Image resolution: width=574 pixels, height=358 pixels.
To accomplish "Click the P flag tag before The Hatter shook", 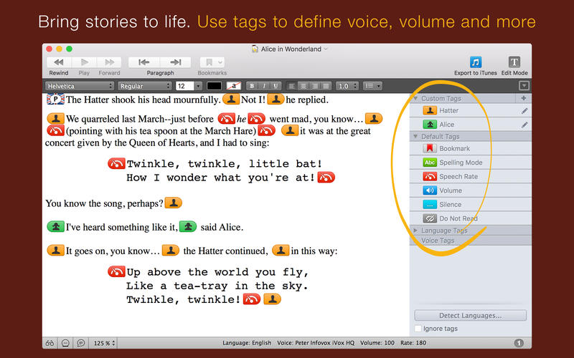I will click(56, 99).
